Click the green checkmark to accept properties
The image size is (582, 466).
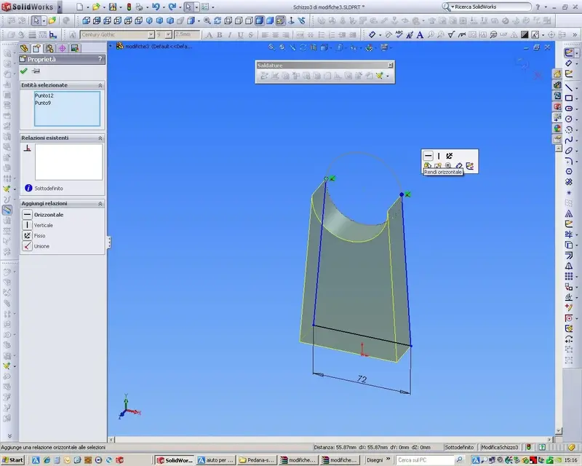(24, 71)
